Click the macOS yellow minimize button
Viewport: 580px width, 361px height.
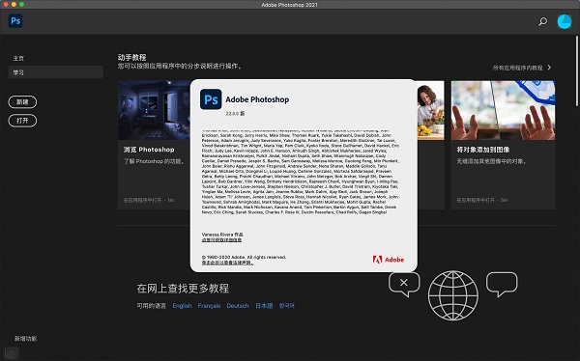14,5
